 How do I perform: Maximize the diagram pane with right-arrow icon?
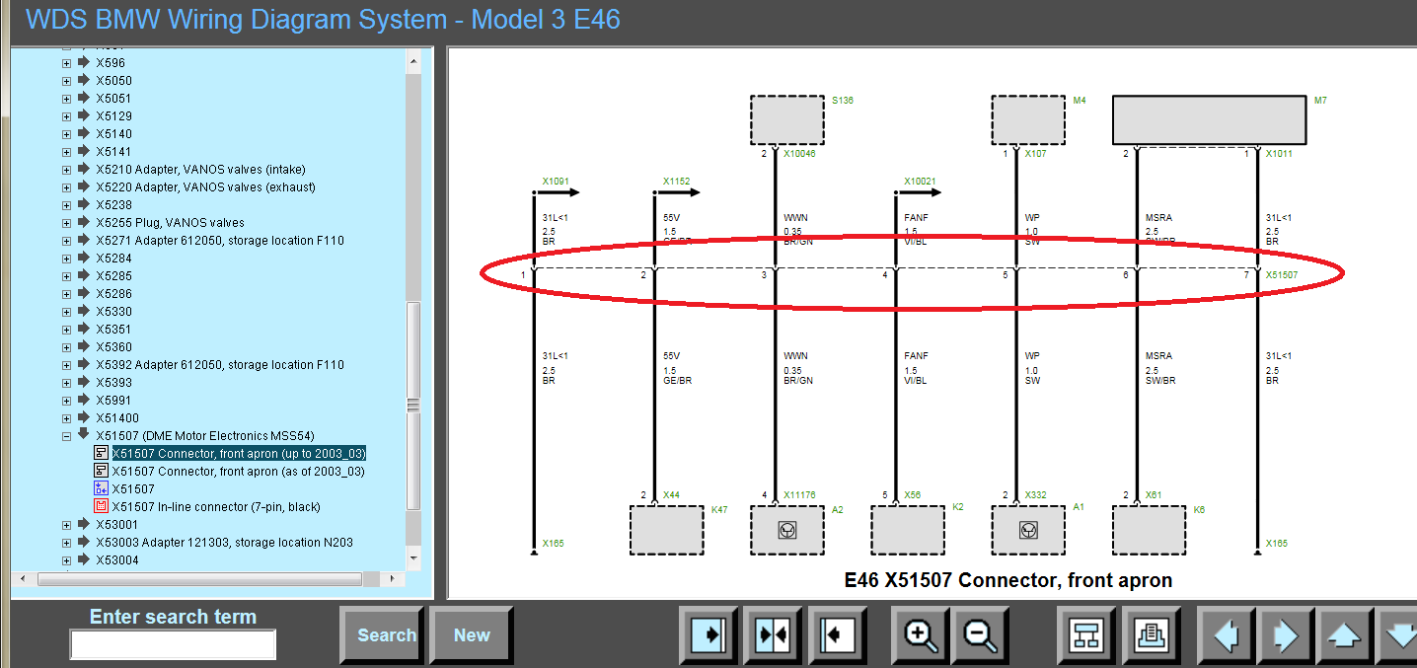[x=708, y=635]
